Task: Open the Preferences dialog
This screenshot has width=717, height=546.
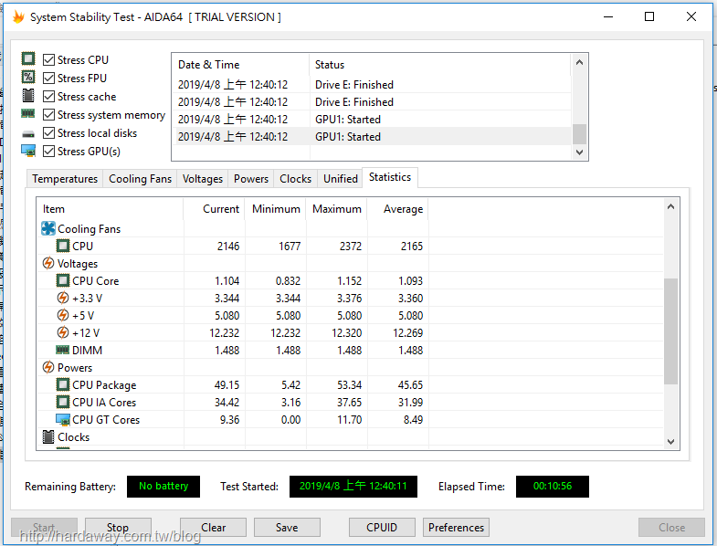Action: 456,527
